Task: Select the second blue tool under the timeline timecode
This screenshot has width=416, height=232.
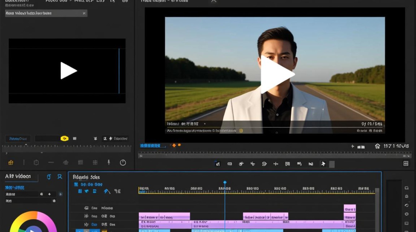Action: (87, 191)
